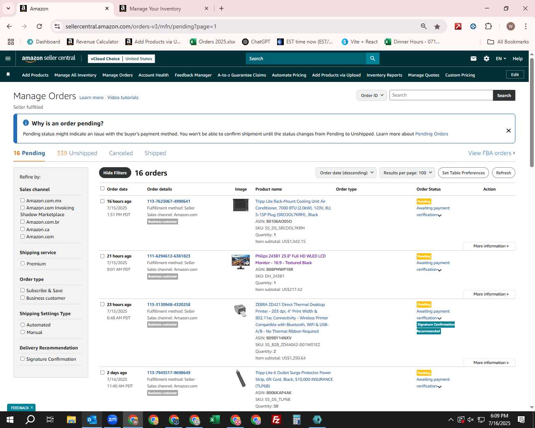
Task: Close the Manage Your Inventory tab
Action: [x=206, y=8]
